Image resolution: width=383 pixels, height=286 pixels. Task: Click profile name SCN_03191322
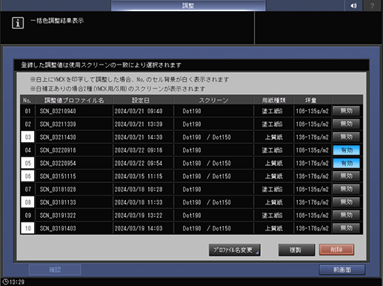pyautogui.click(x=58, y=216)
